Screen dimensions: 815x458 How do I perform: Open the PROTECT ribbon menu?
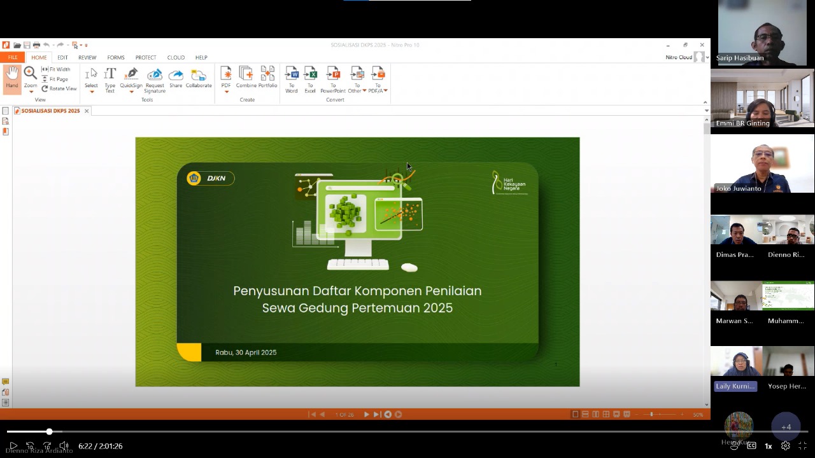click(146, 57)
